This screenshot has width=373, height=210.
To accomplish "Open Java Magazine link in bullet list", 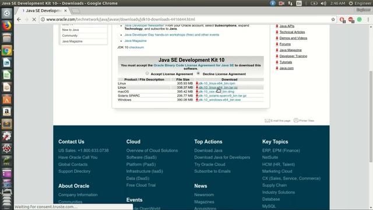I will [135, 41].
